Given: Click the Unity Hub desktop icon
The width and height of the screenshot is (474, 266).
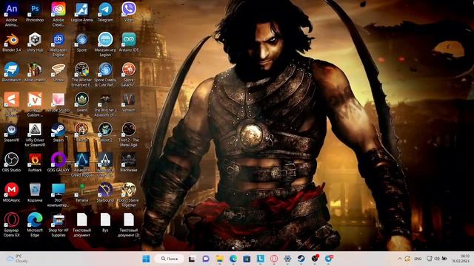Looking at the screenshot, I should point(35,42).
